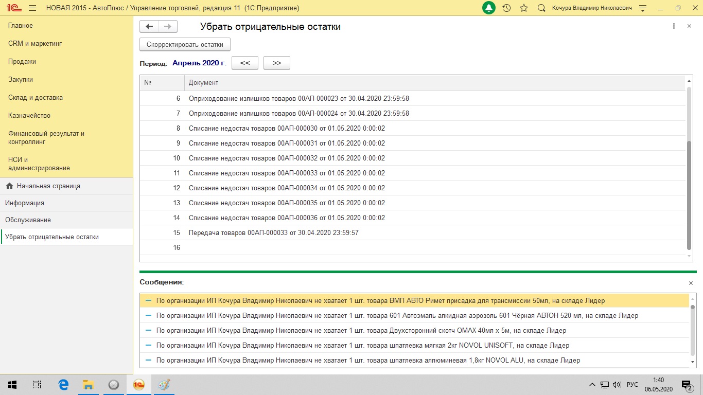Go to next period with >> button
The width and height of the screenshot is (703, 395).
(x=277, y=63)
